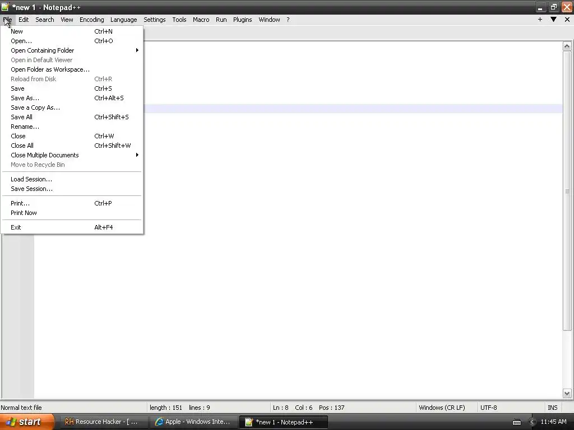Viewport: 574px width, 430px height.
Task: Click Save Session... entry
Action: [72, 189]
